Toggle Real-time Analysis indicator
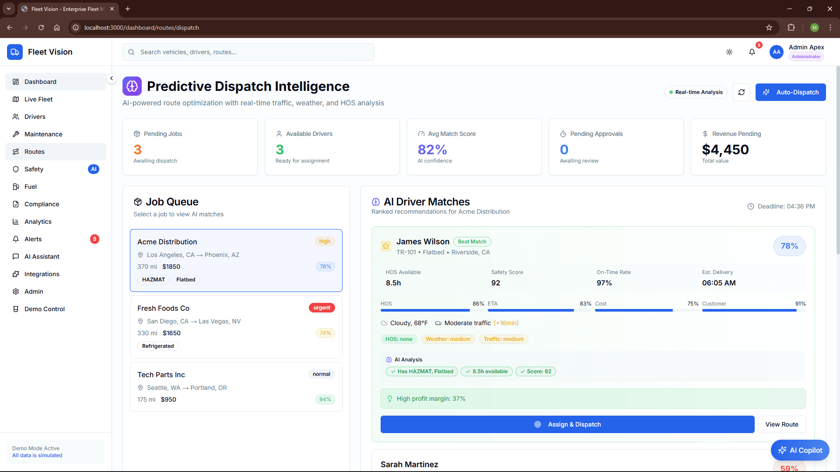840x472 pixels. [696, 92]
